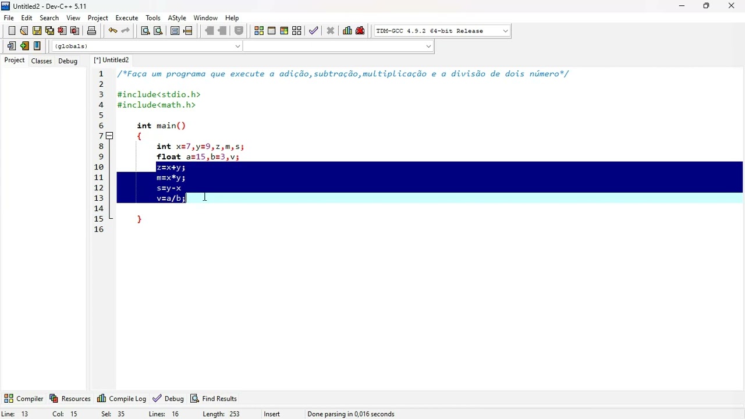745x419 pixels.
Task: Collapse the code fold at line 7
Action: tap(109, 136)
